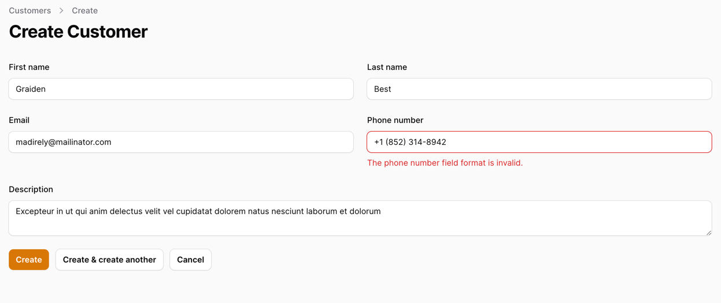The height and width of the screenshot is (303, 721).
Task: Cancel the customer creation form
Action: pos(190,260)
